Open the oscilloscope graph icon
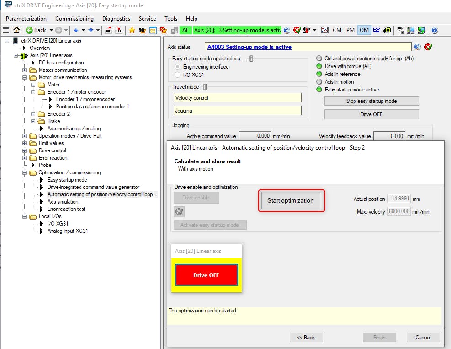 [x=325, y=30]
